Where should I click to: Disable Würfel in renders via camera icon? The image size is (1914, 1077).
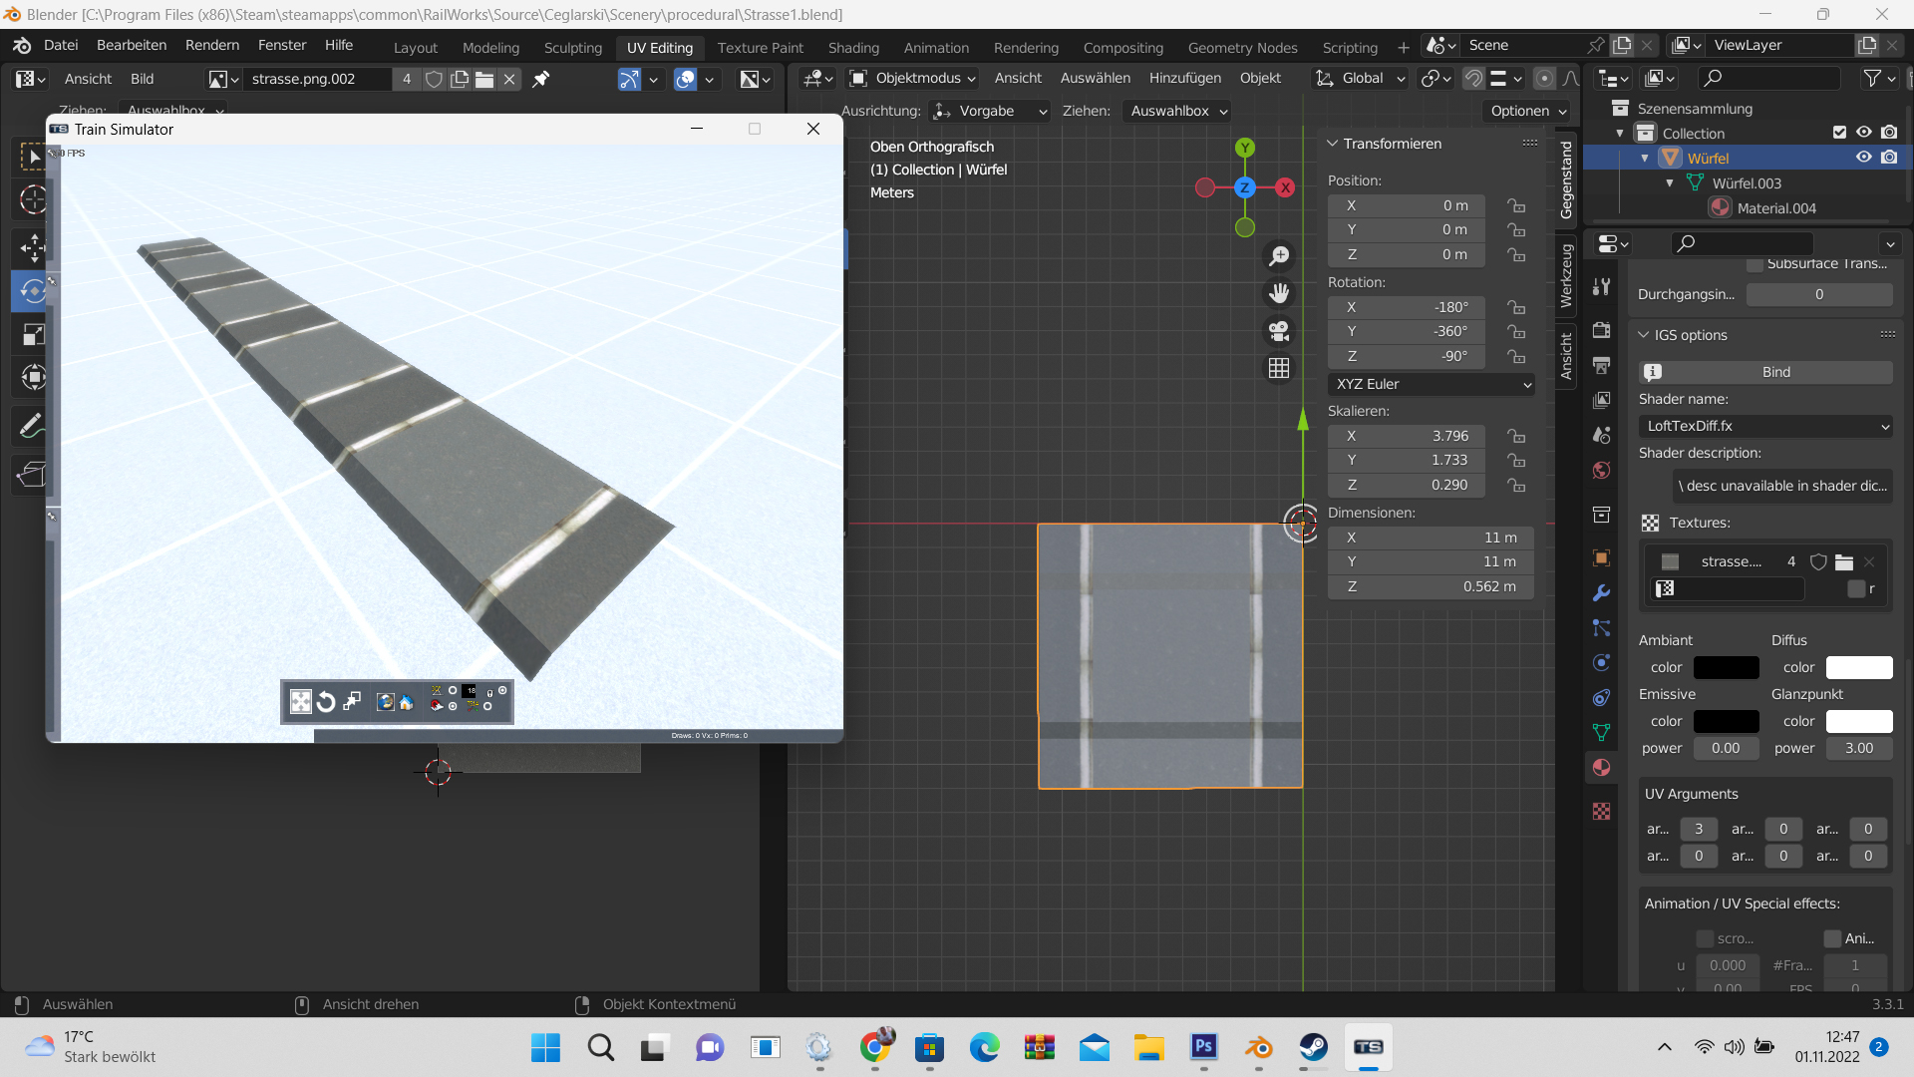pyautogui.click(x=1889, y=158)
